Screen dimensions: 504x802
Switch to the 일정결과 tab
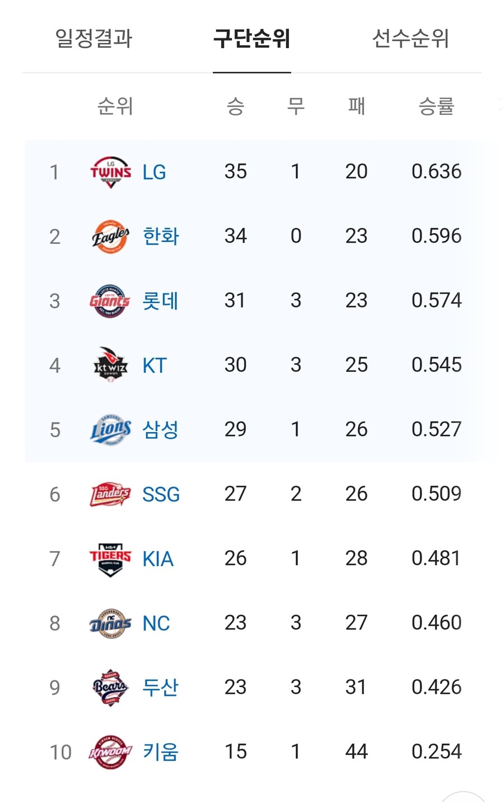pyautogui.click(x=94, y=38)
